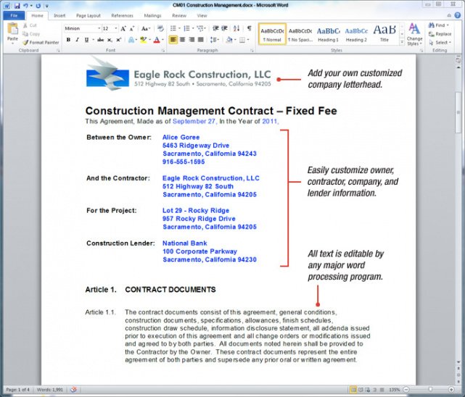Viewport: 465px width, 397px height.
Task: Apply the Normal style
Action: tap(272, 34)
